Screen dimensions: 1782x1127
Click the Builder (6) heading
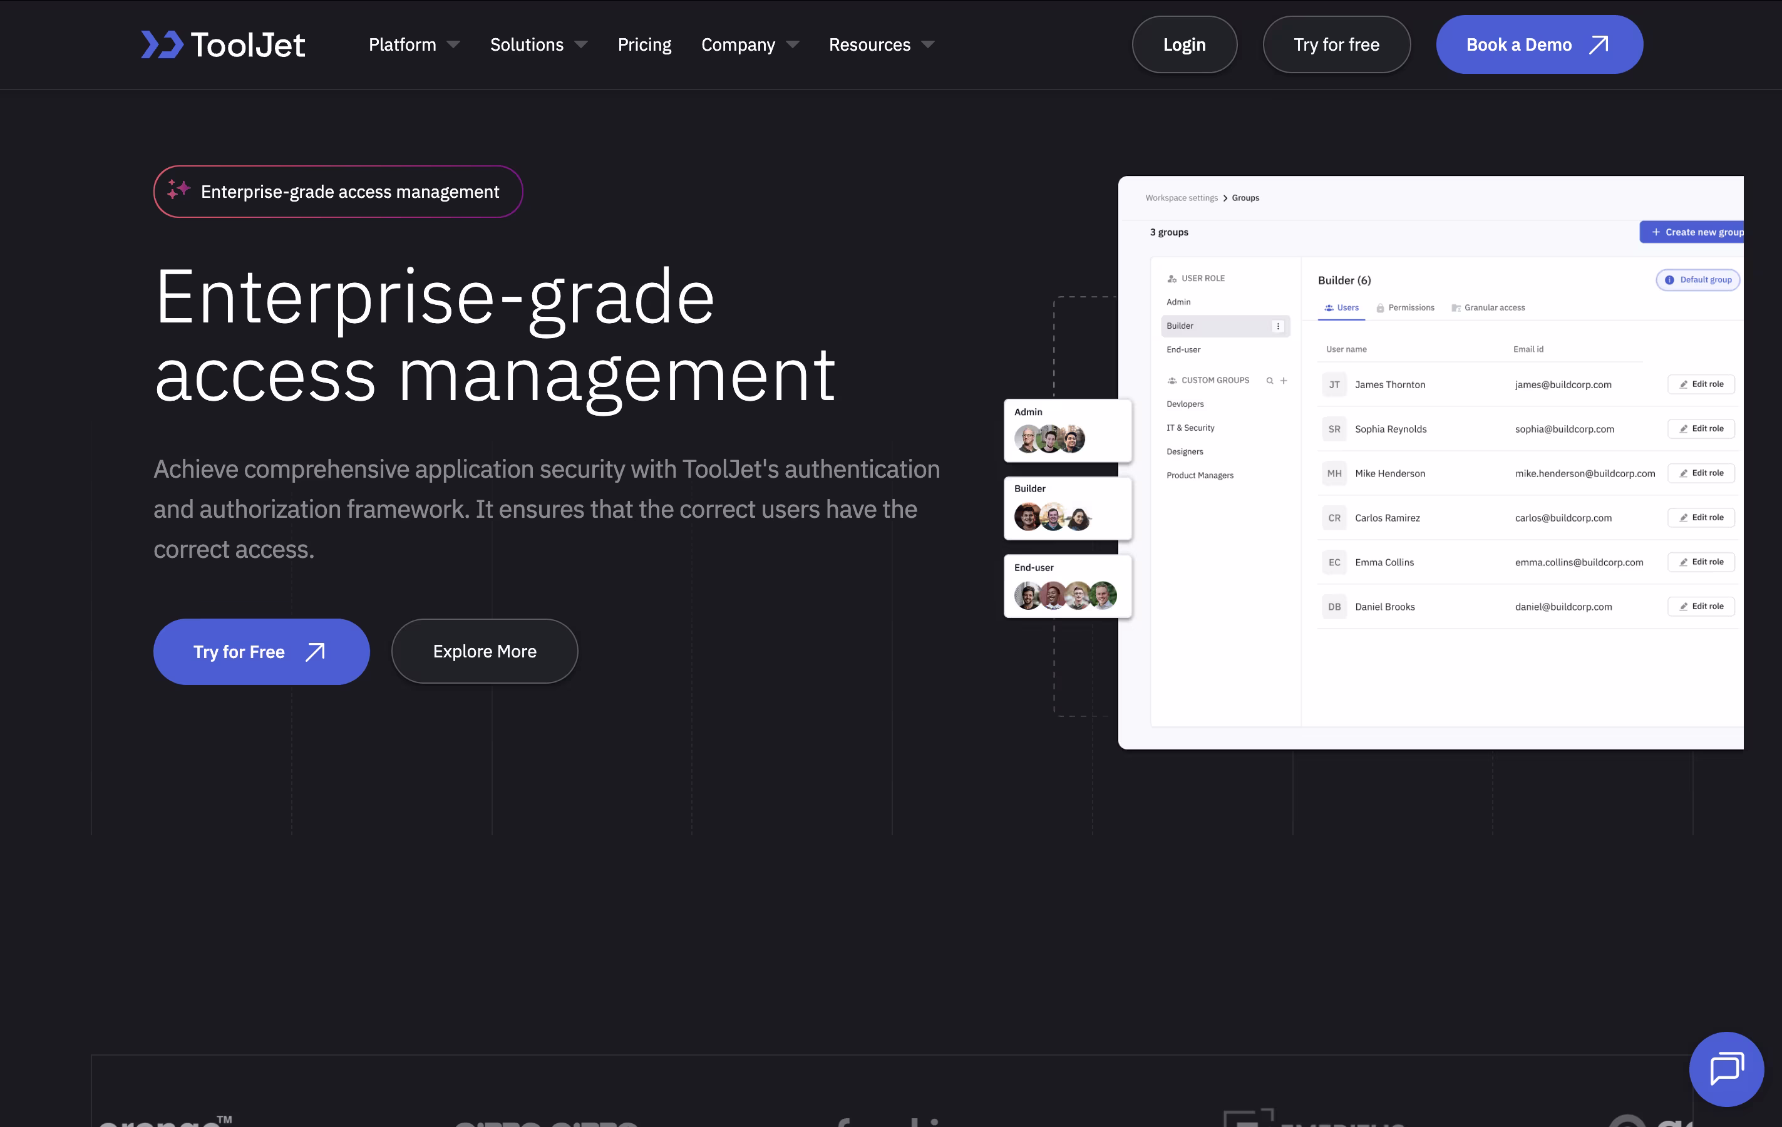click(1344, 280)
